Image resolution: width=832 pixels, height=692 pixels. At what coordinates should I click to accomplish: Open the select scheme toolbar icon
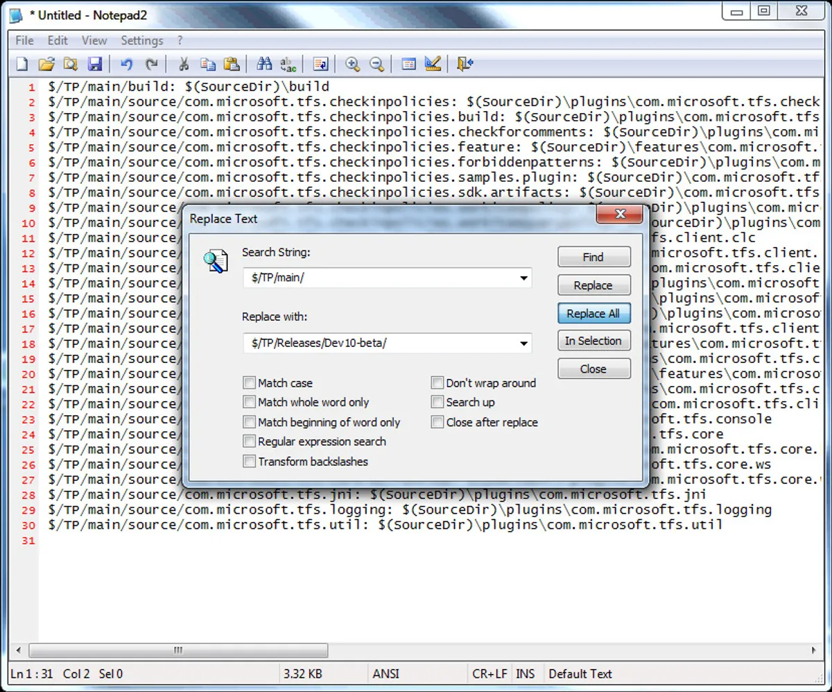click(x=409, y=65)
